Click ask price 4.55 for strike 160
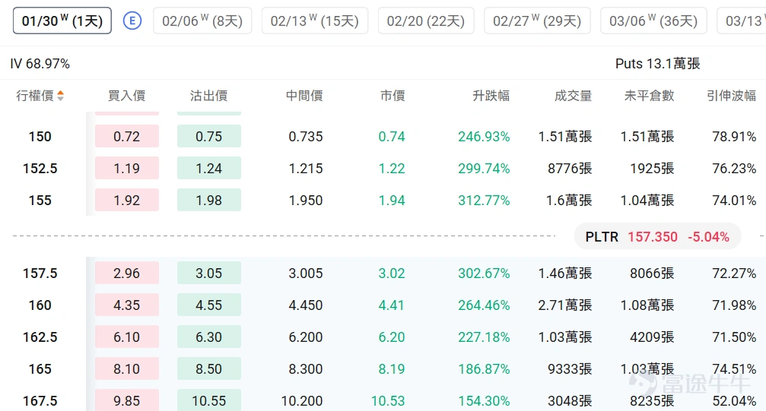This screenshot has height=411, width=766. pos(209,305)
